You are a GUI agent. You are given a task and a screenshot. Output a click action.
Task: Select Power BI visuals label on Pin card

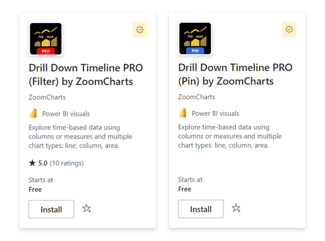pyautogui.click(x=215, y=113)
